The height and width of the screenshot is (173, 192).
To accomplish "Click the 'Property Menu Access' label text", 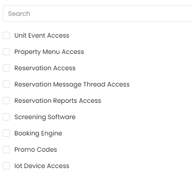I will (x=49, y=52).
